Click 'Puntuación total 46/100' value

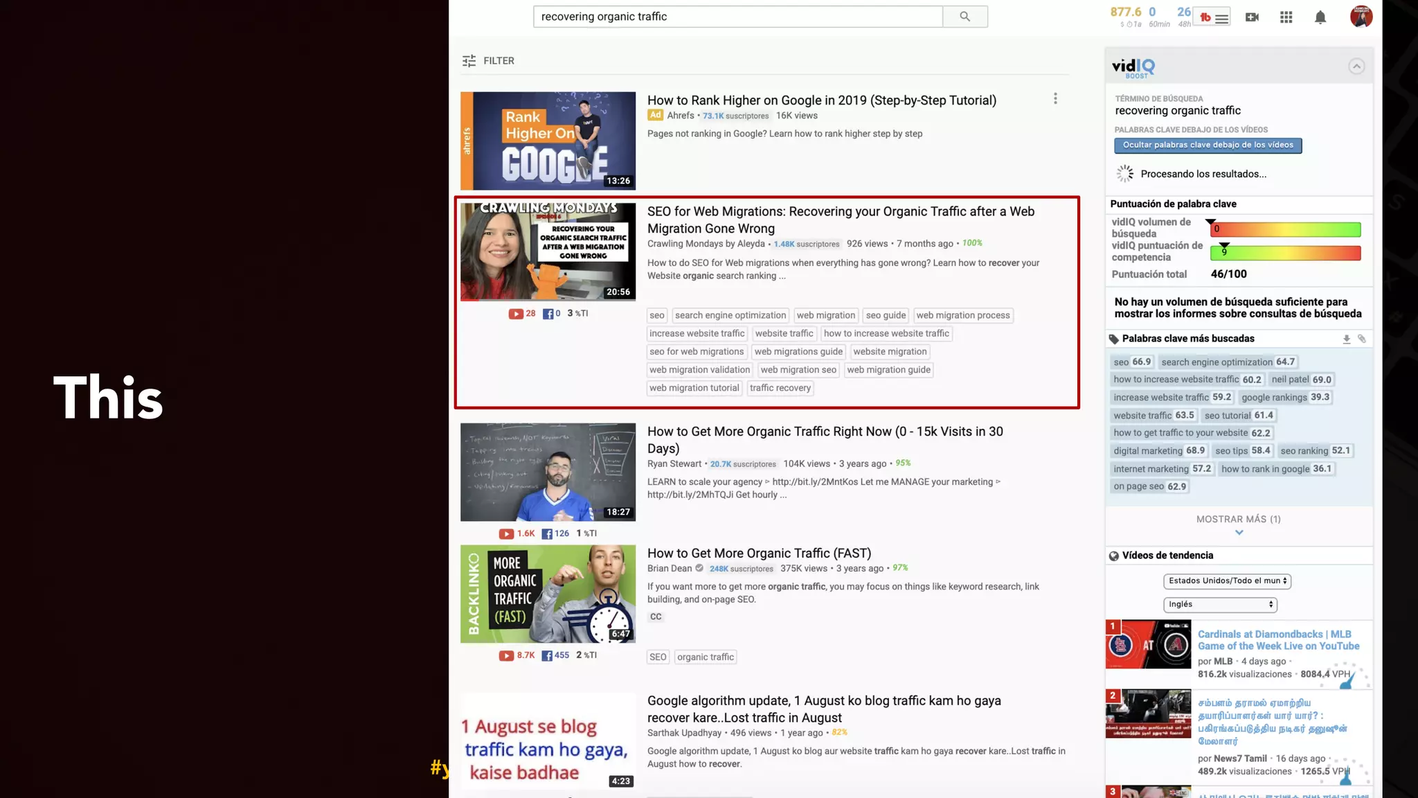(1228, 274)
